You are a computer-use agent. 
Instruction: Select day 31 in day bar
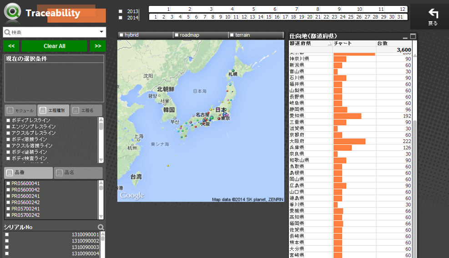(400, 17)
